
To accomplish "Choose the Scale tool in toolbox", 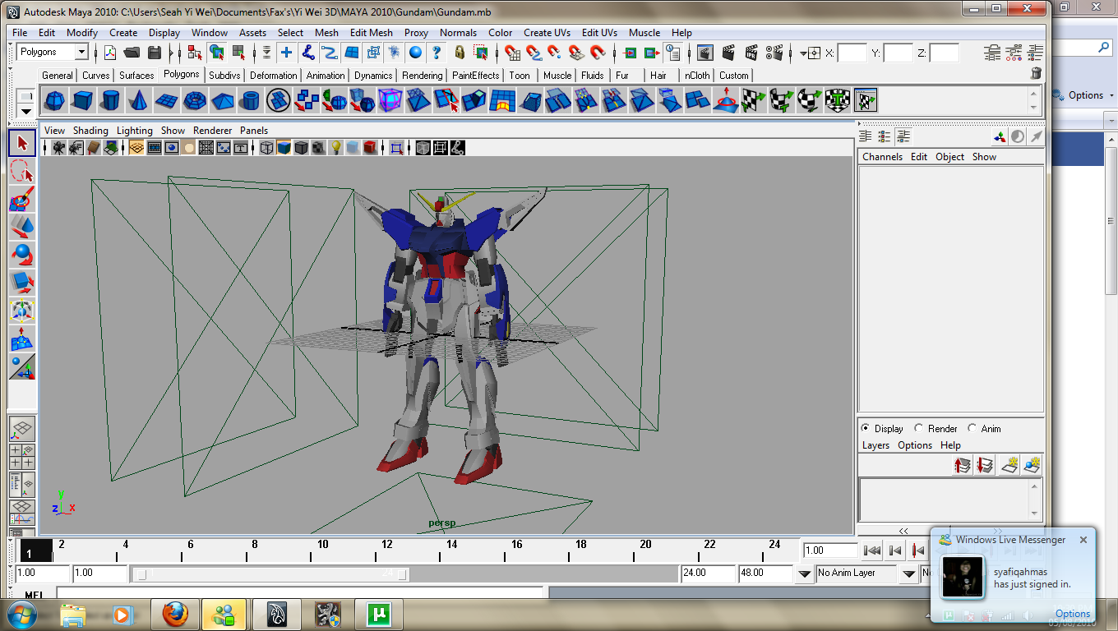I will [x=22, y=283].
